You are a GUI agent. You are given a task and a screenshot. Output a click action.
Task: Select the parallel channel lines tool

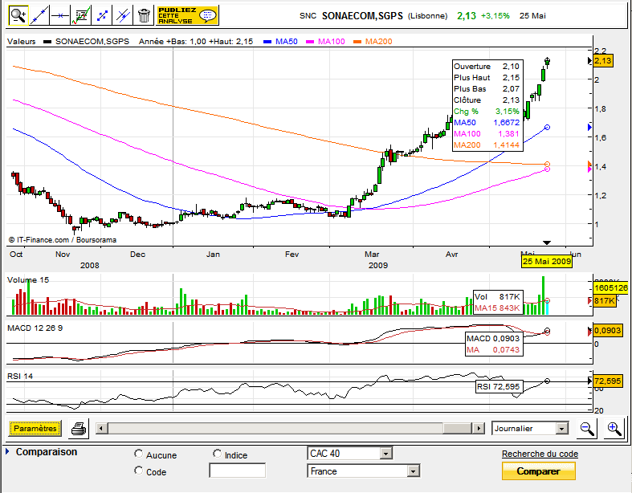point(123,16)
